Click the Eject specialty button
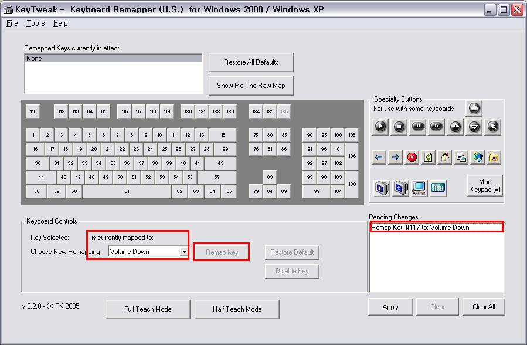This screenshot has height=345, width=527. click(x=474, y=108)
